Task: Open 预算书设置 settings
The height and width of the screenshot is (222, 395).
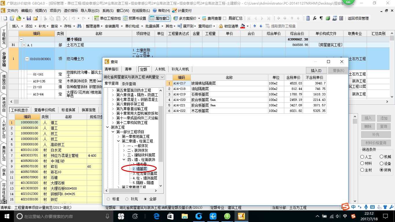Action: (134, 18)
